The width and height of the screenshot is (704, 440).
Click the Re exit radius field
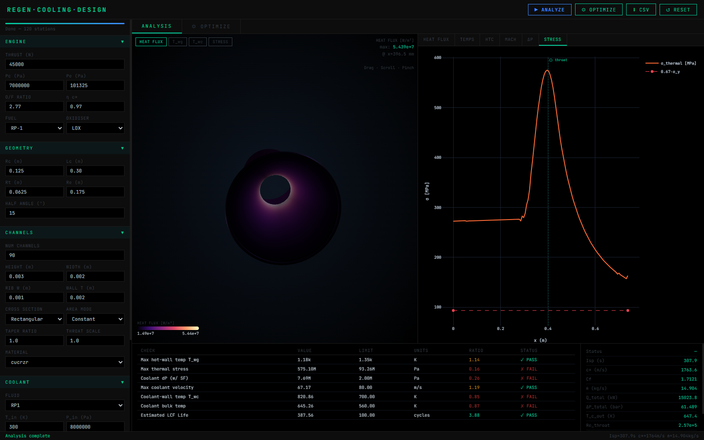point(95,192)
